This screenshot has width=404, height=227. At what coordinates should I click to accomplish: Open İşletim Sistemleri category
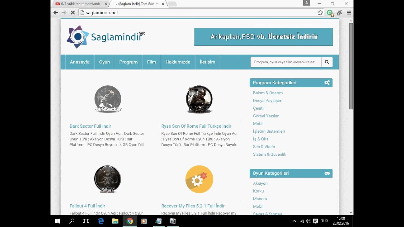[269, 131]
